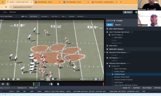
Task: Switch to My Meetings - Zoom browser tab
Action: tap(48, 2)
